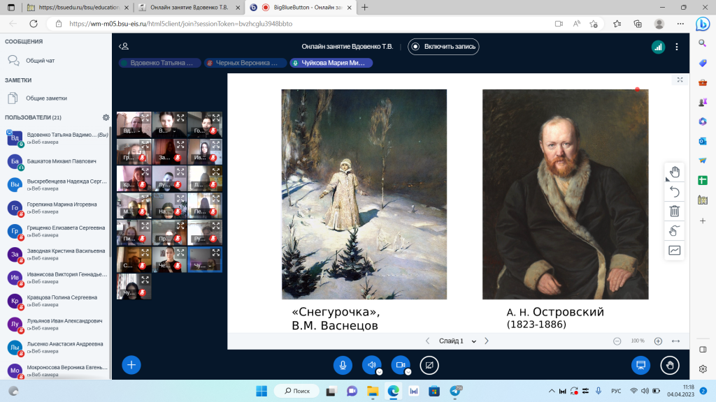
Task: Advance to the next slide
Action: point(487,341)
